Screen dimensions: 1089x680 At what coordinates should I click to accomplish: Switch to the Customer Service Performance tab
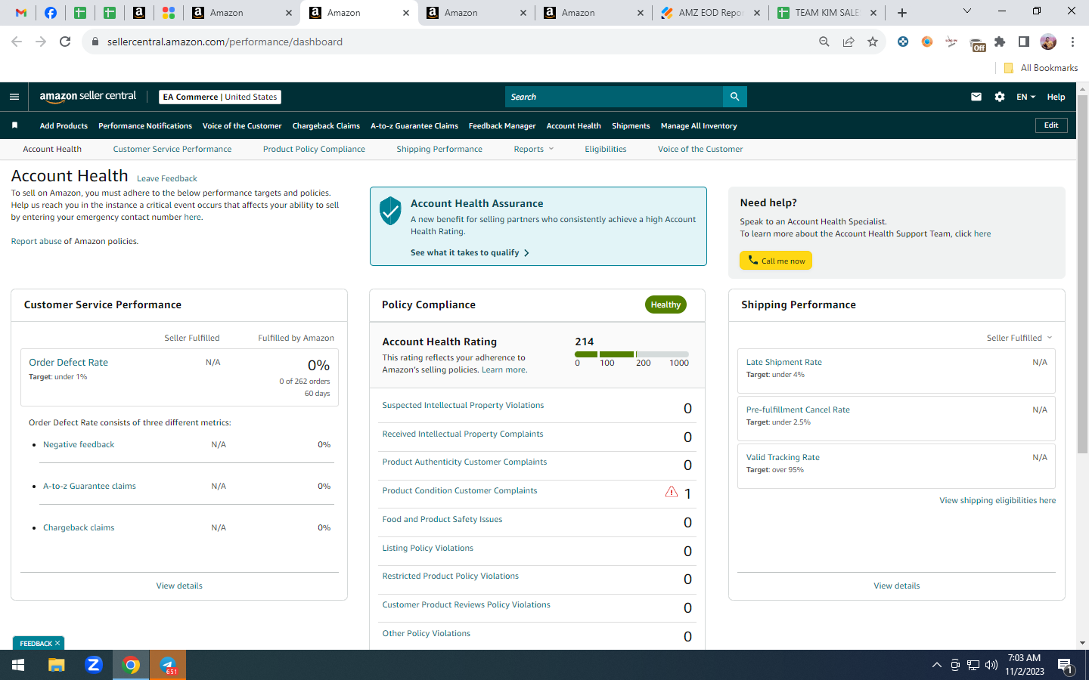click(x=172, y=149)
